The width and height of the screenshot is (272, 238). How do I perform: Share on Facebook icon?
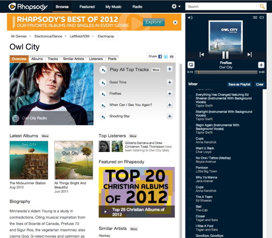(160, 57)
